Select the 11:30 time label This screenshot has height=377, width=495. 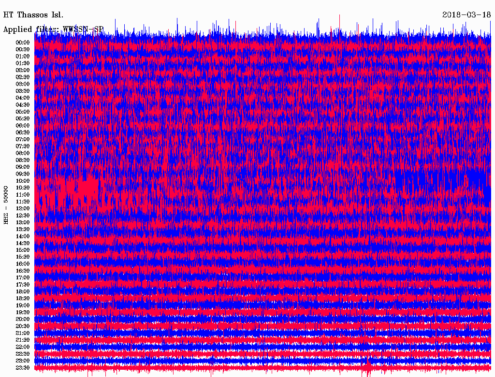[23, 202]
